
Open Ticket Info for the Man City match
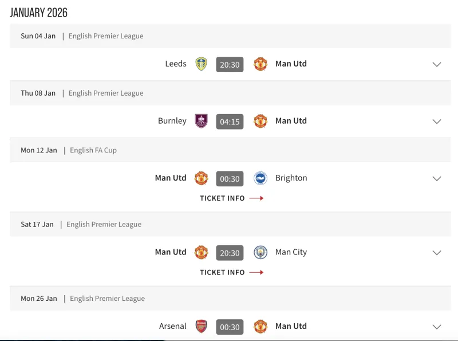click(x=231, y=272)
